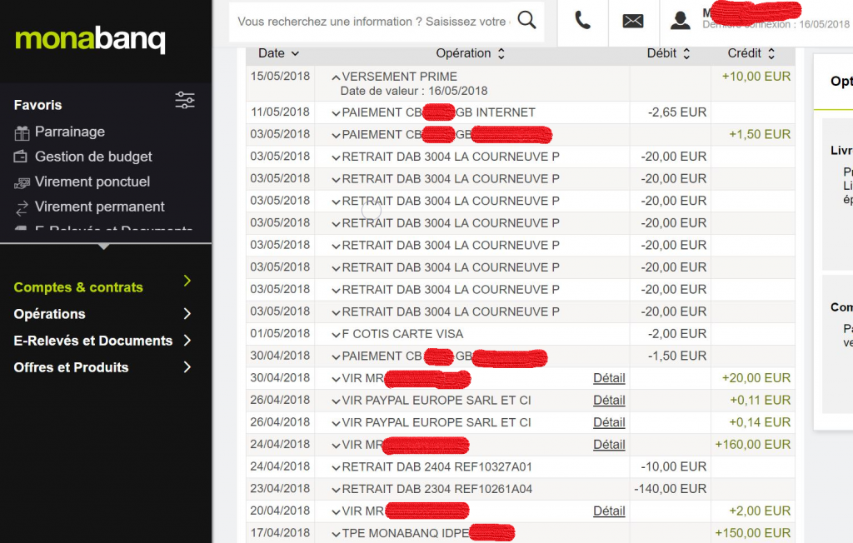Click the search magnifier icon
The width and height of the screenshot is (853, 543).
(x=526, y=21)
